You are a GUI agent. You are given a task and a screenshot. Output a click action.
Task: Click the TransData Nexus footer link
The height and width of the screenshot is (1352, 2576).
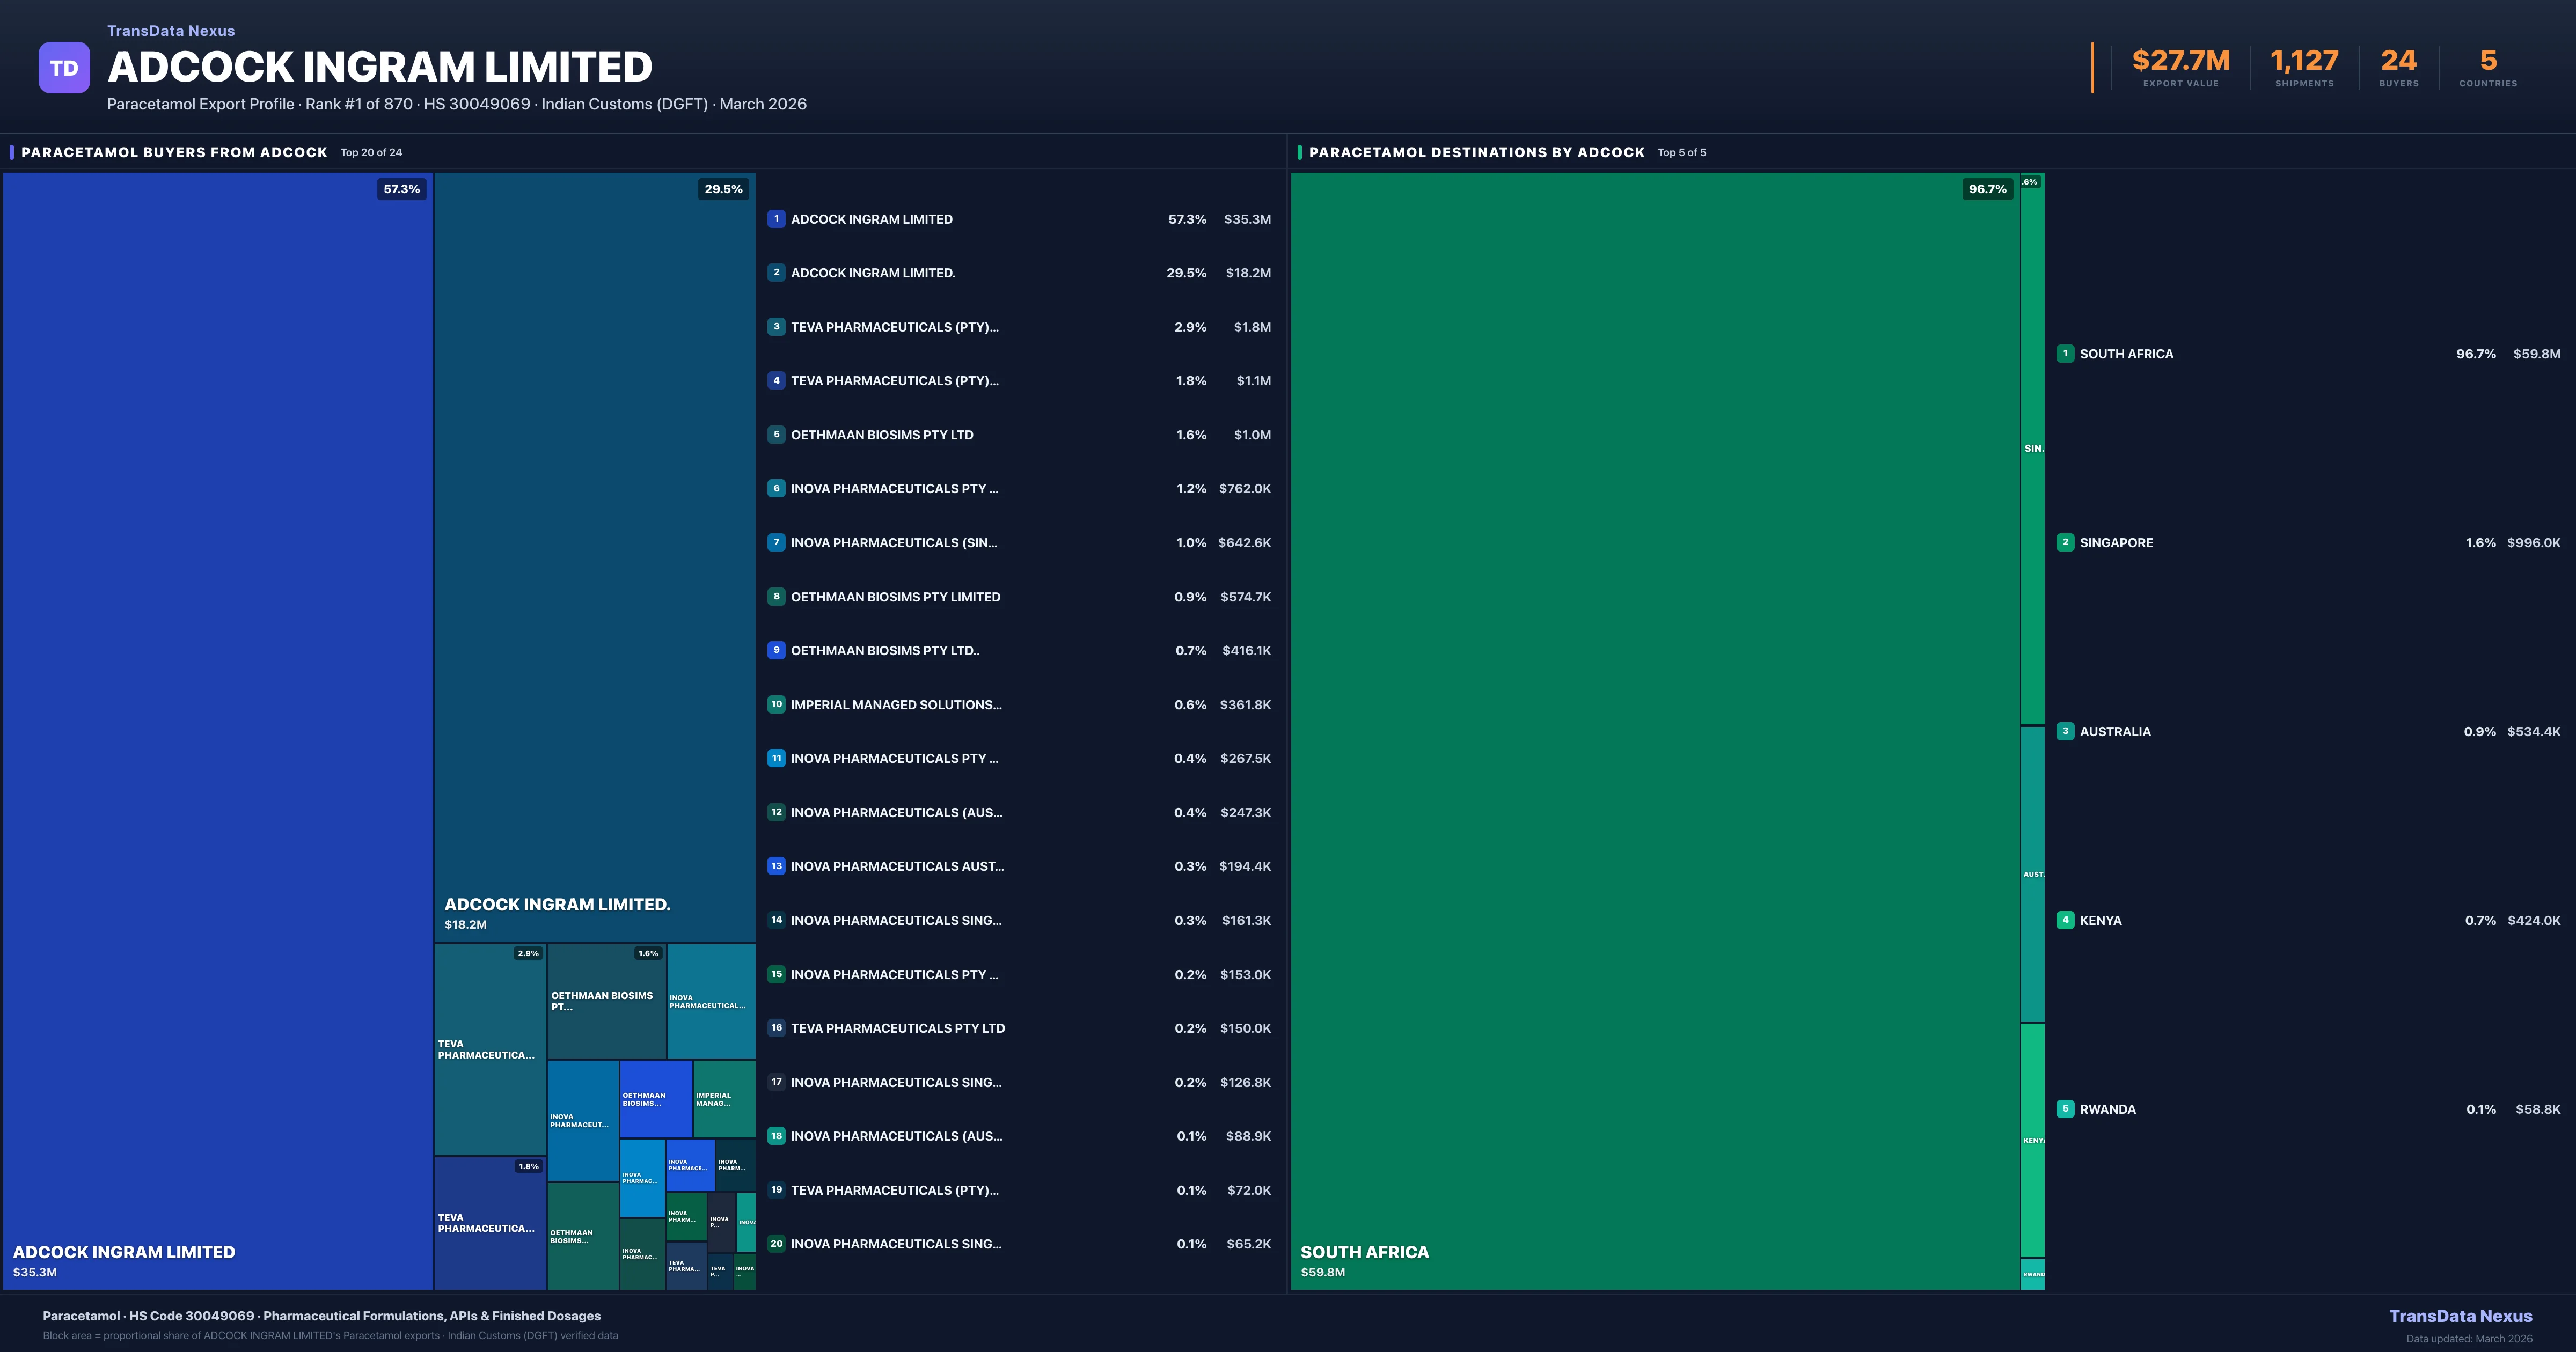[2460, 1316]
